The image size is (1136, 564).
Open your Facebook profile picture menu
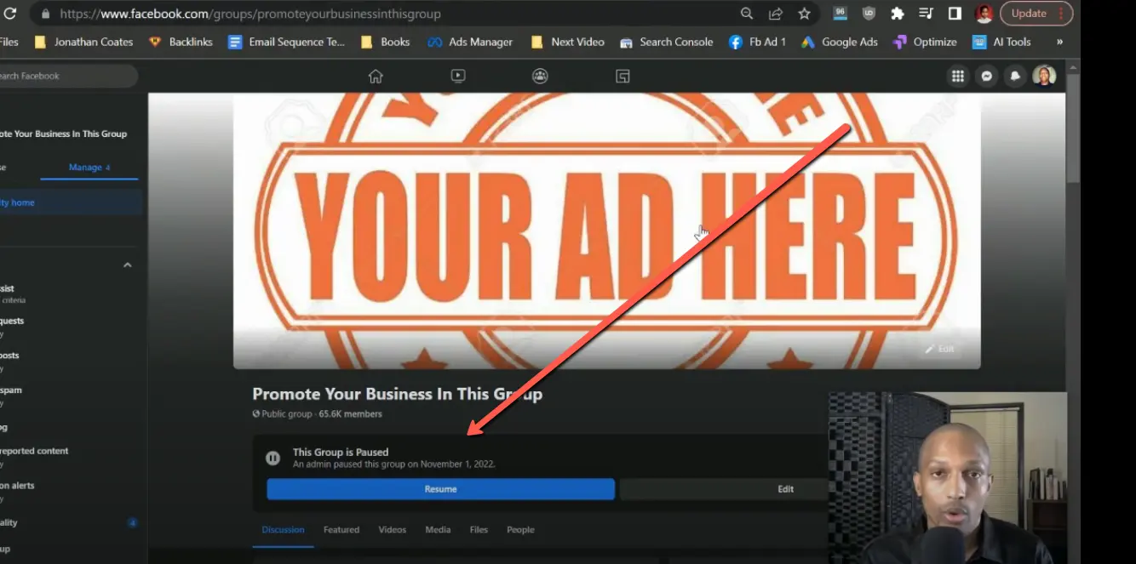click(x=1045, y=76)
